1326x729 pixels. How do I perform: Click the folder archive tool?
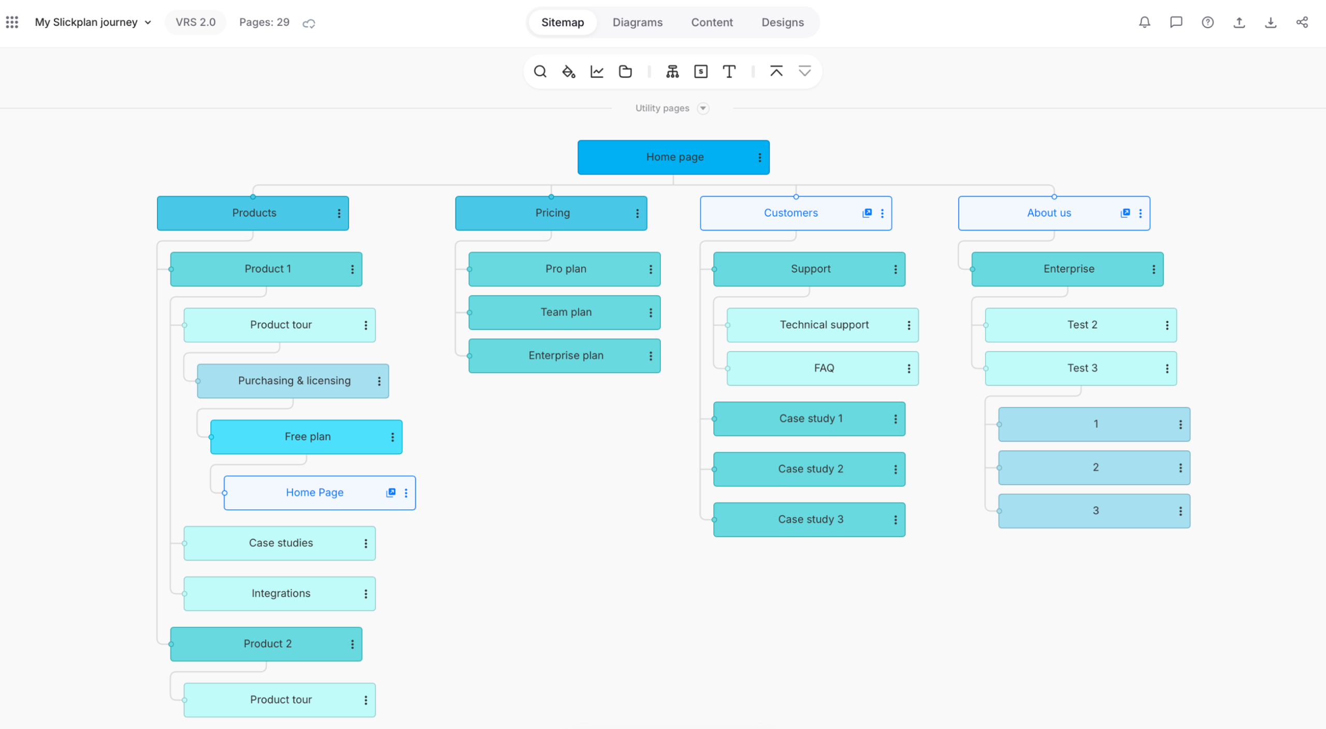point(625,72)
